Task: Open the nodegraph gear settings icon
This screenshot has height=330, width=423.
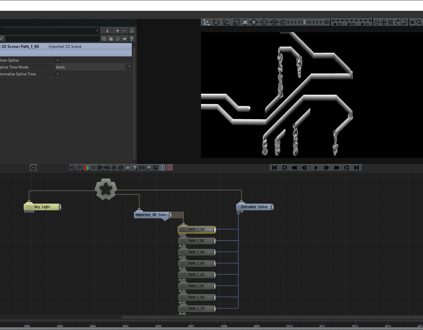Action: [33, 168]
